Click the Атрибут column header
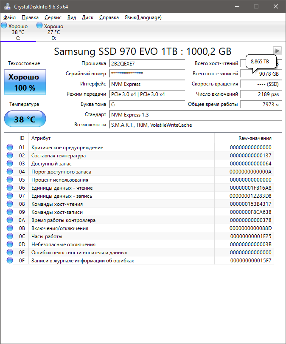The image size is (286, 344). click(121, 138)
